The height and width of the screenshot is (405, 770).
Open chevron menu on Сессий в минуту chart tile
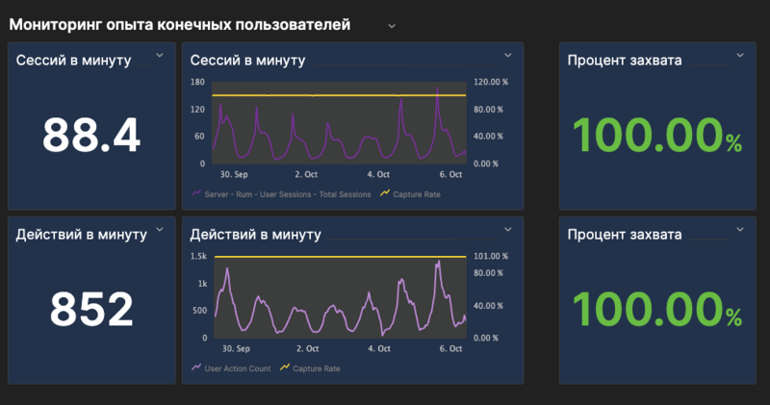point(508,57)
